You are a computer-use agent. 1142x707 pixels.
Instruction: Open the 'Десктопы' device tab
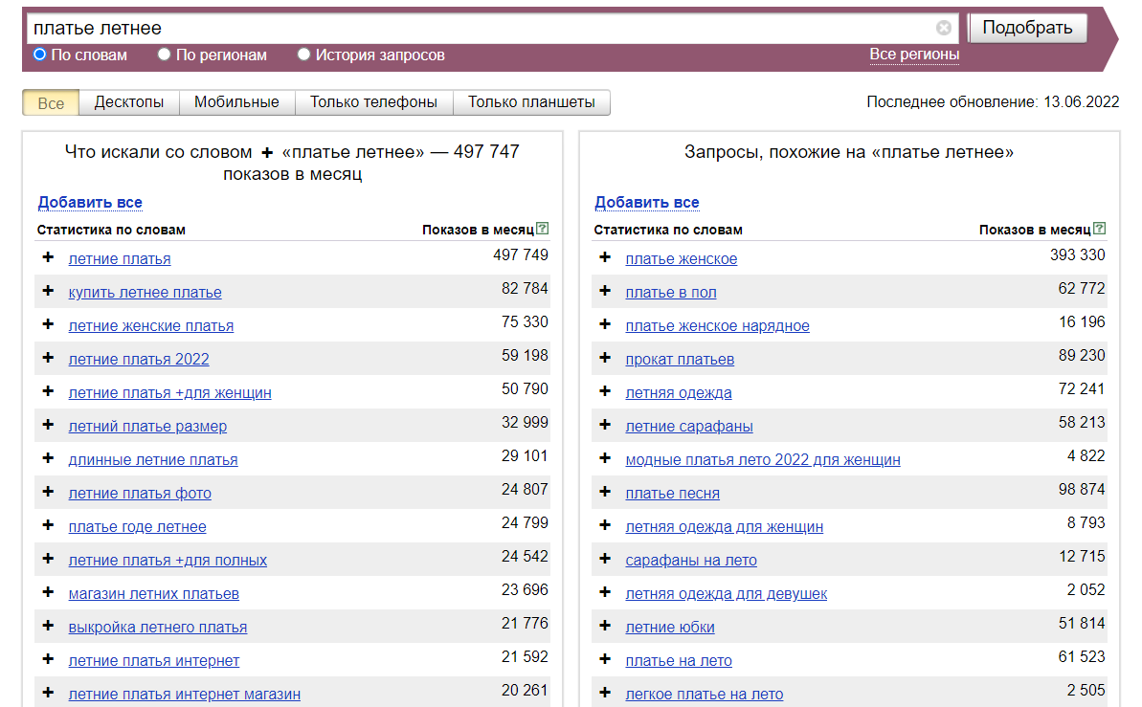coord(129,102)
